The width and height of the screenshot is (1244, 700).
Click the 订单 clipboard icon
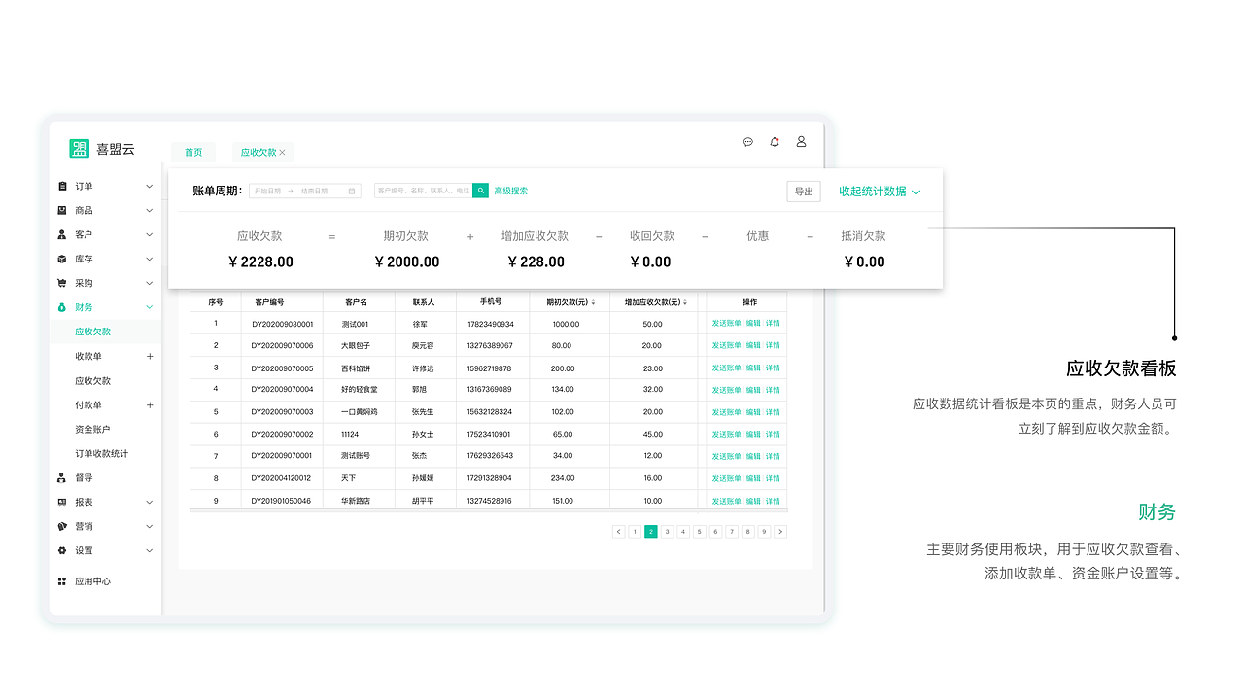click(62, 186)
